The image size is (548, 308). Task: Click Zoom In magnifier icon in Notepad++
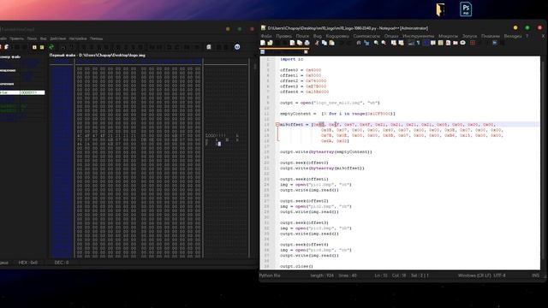376,43
